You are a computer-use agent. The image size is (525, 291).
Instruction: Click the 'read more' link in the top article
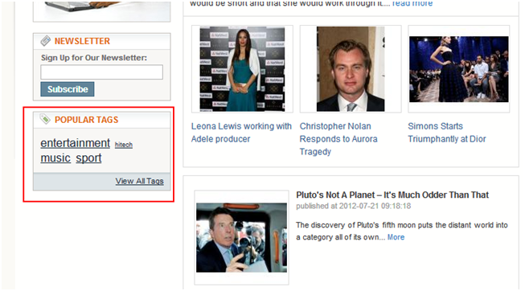412,3
